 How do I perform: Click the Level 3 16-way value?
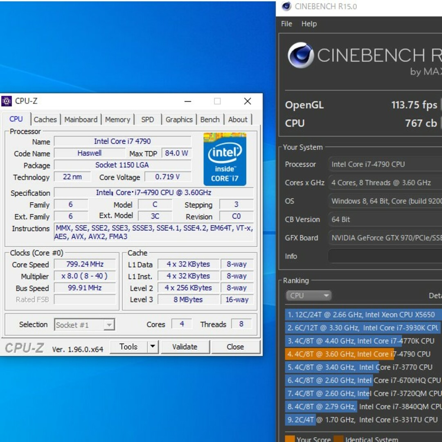click(237, 300)
